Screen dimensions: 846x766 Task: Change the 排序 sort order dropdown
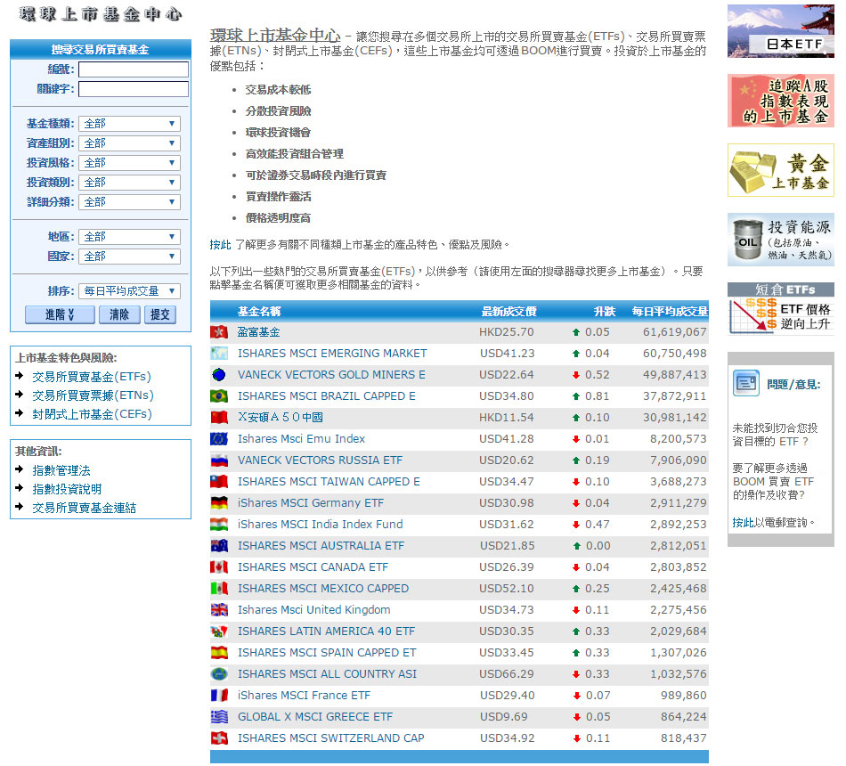tap(129, 291)
